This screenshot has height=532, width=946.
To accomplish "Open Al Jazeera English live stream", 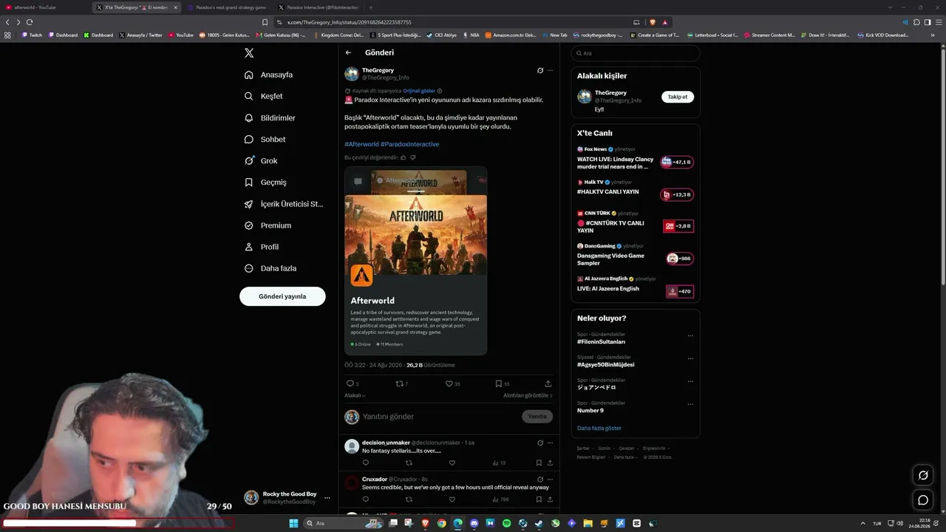I will tap(636, 288).
